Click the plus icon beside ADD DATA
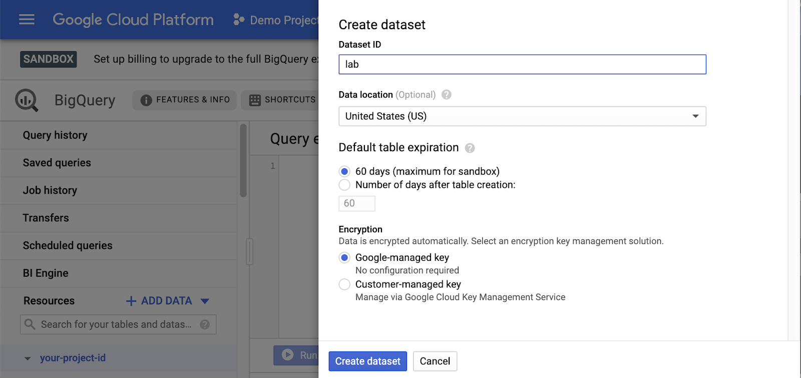Image resolution: width=801 pixels, height=378 pixels. [x=131, y=301]
